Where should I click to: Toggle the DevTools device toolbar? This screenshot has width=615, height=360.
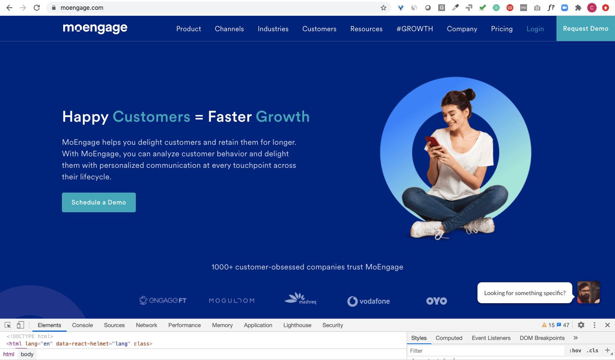click(20, 325)
